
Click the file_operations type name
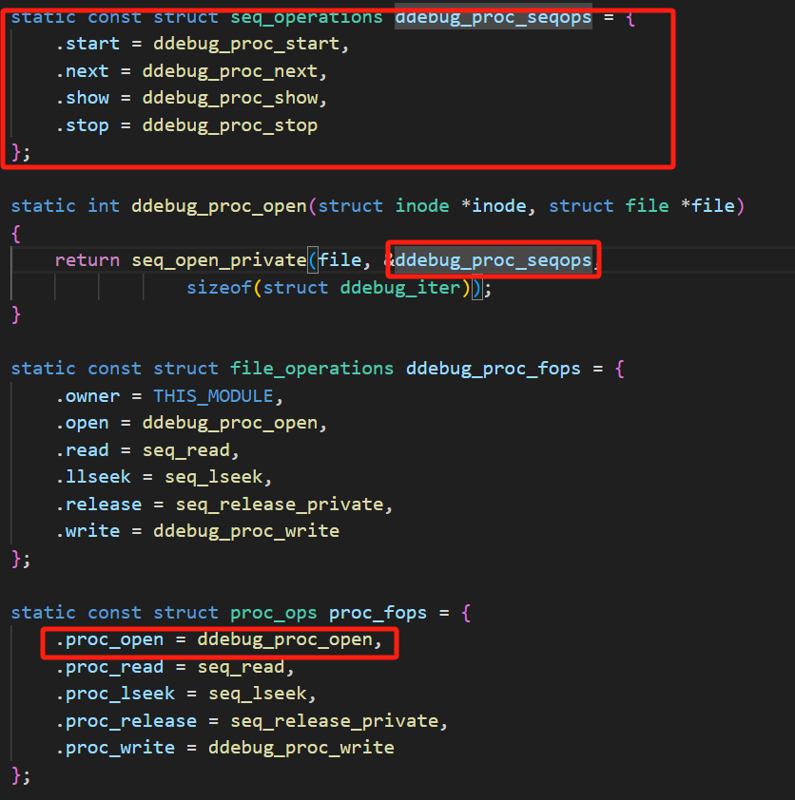click(x=312, y=369)
